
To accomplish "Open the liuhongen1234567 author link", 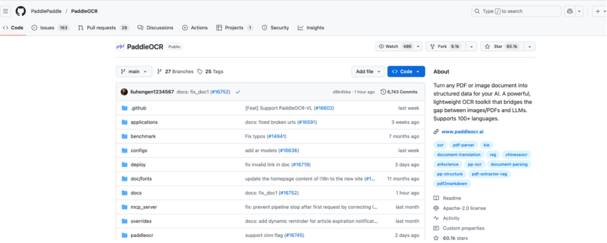I will [x=152, y=92].
